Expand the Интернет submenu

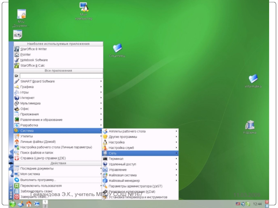point(58,98)
